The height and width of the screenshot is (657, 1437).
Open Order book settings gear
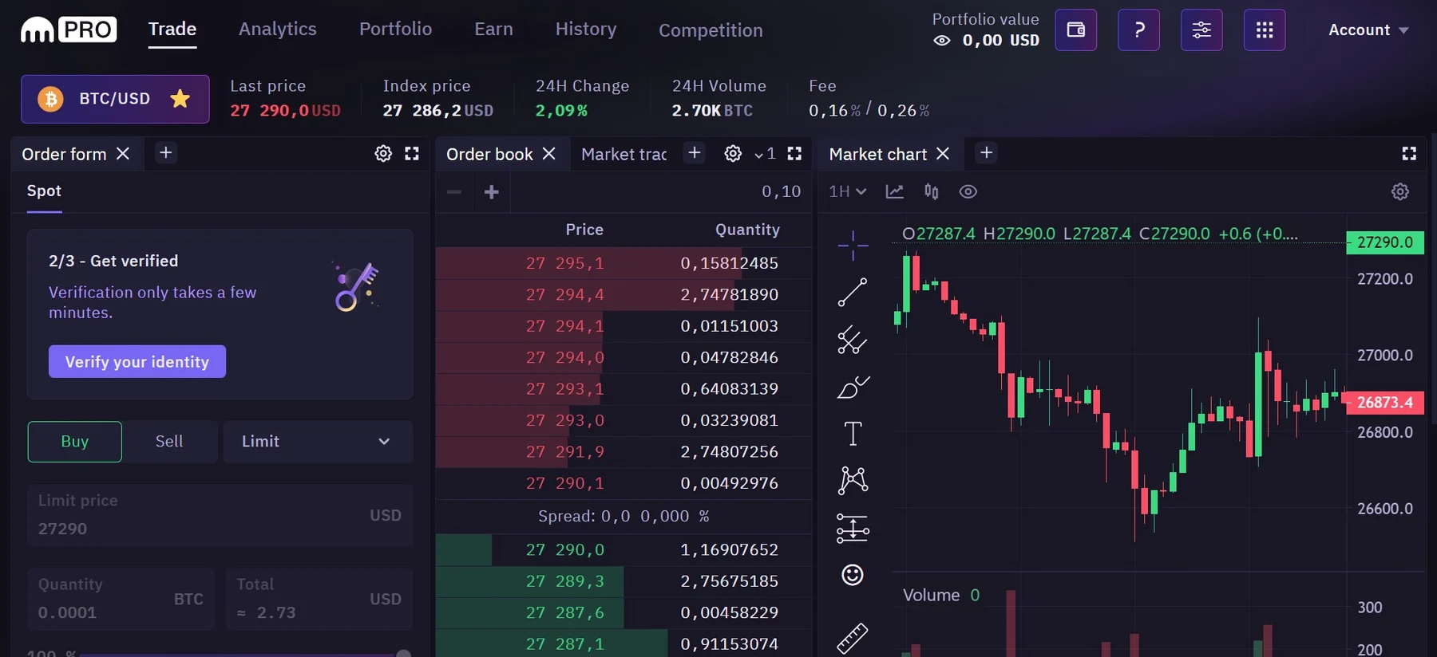pos(733,154)
